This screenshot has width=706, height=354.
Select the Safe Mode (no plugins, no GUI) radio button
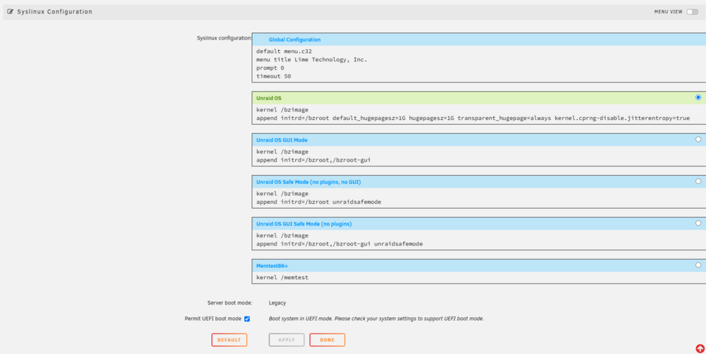click(698, 181)
